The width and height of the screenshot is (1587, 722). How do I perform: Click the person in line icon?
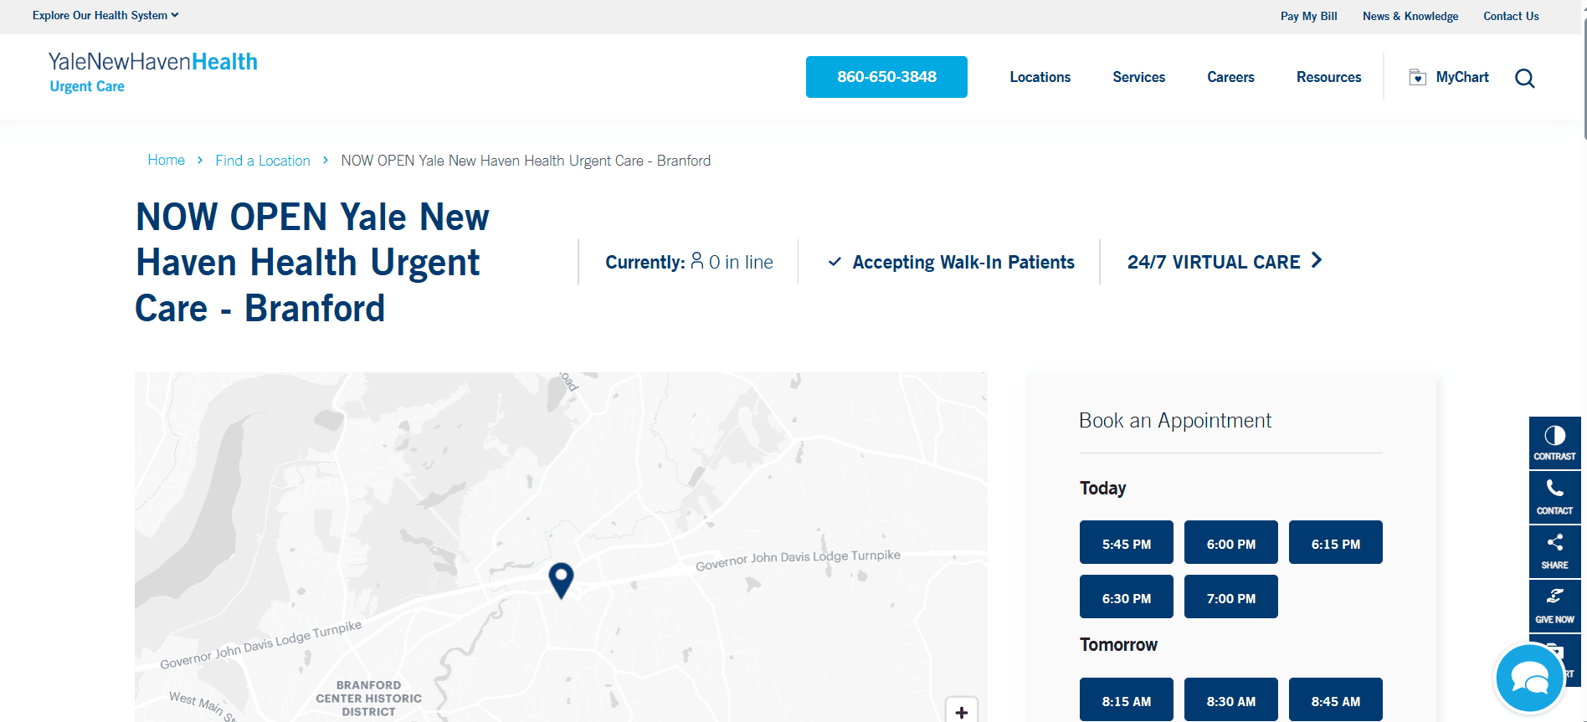tap(696, 261)
